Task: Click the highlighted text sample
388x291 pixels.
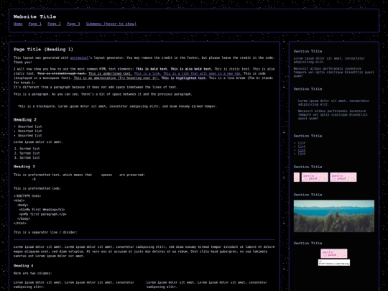Action: click(184, 78)
